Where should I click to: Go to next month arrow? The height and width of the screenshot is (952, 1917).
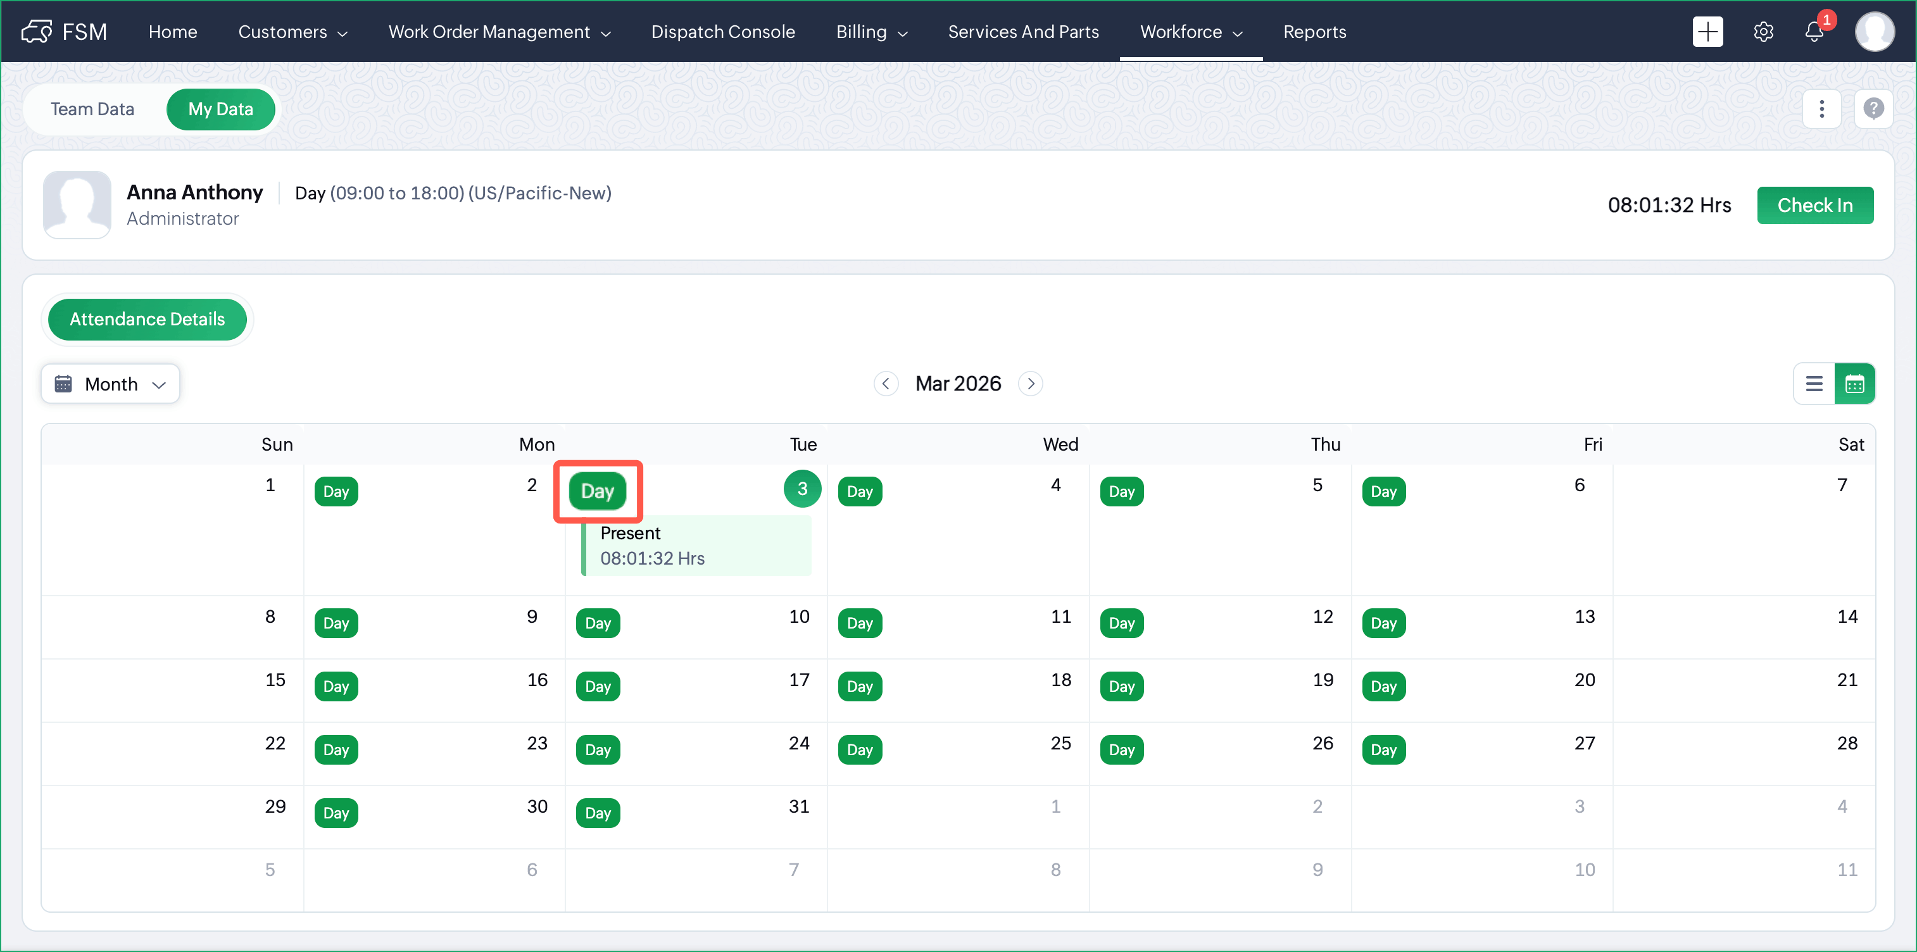coord(1031,384)
